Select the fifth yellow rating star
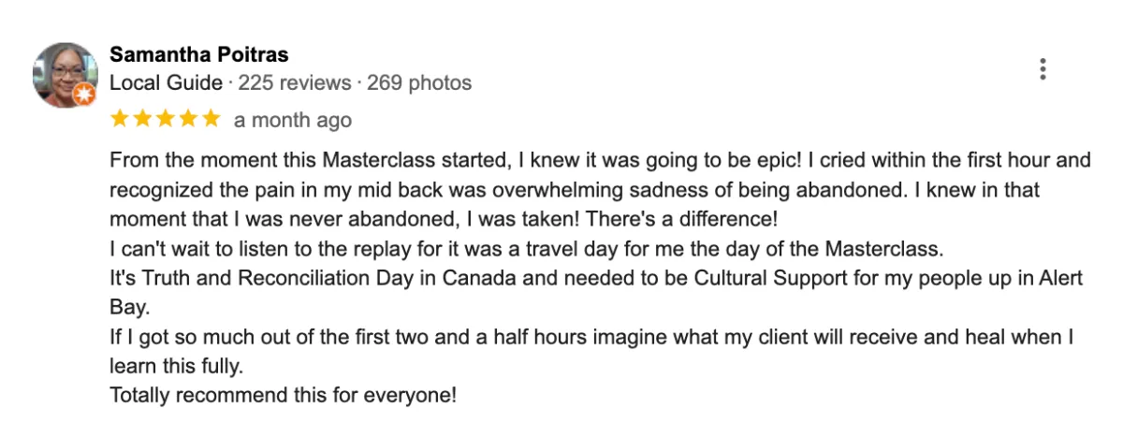Viewport: 1123px width, 423px height. tap(211, 119)
